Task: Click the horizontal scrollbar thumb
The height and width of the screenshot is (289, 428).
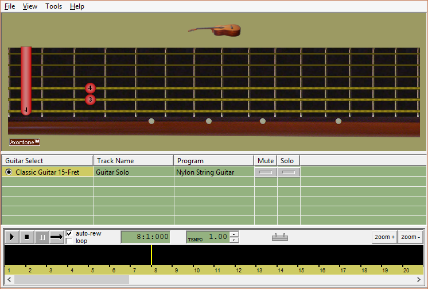Action: [72, 279]
